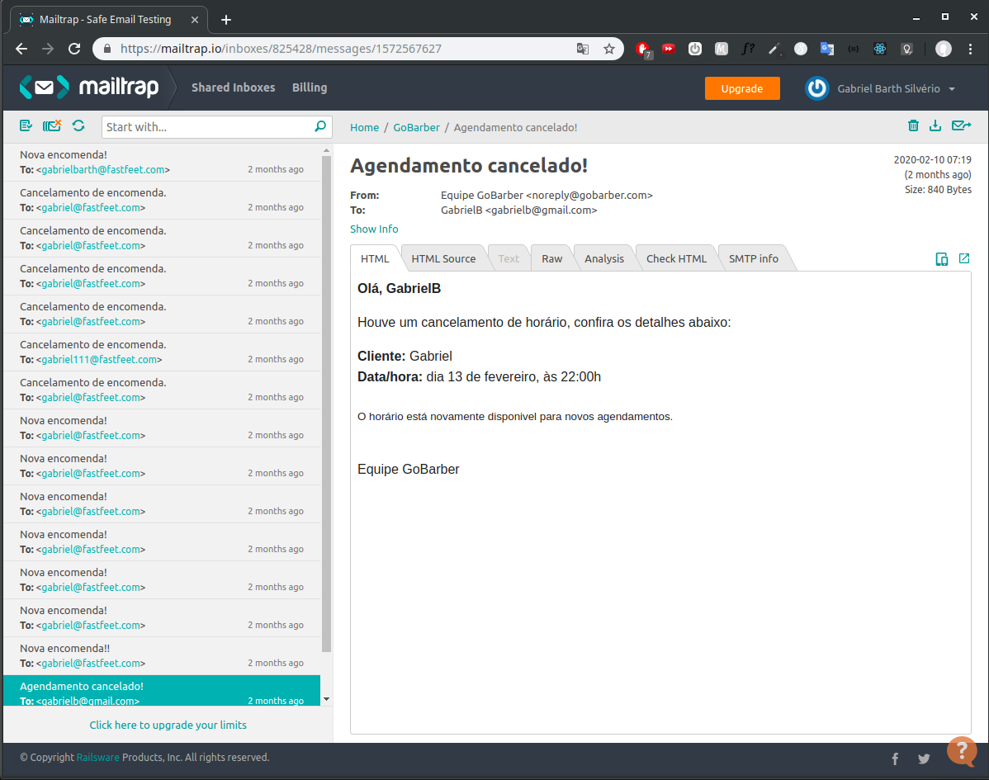Image resolution: width=989 pixels, height=780 pixels.
Task: Delete the message with trash icon
Action: (x=913, y=125)
